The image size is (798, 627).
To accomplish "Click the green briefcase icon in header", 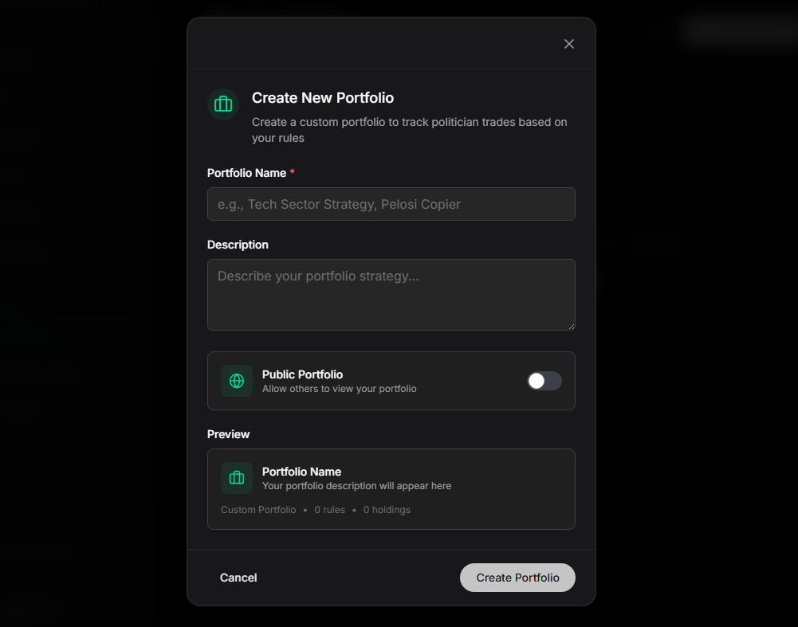I will 223,104.
